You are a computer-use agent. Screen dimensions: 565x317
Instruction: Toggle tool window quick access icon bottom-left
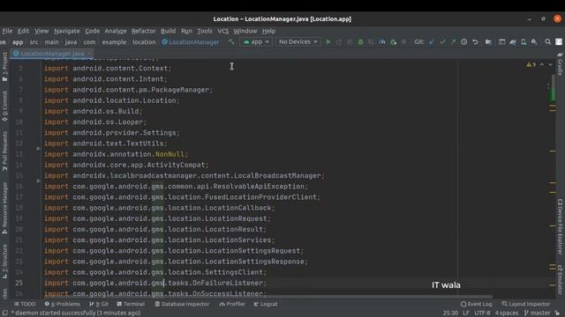pos(4,313)
